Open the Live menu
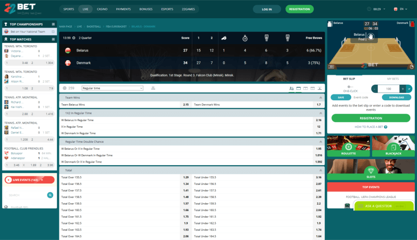 point(85,9)
